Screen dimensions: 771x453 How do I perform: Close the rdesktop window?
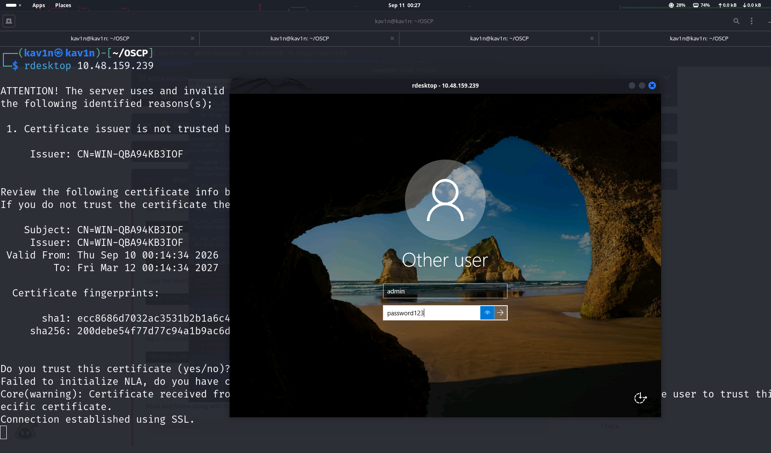(652, 85)
